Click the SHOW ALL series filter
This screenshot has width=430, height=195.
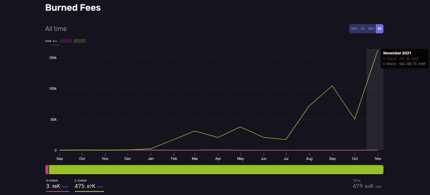51,41
